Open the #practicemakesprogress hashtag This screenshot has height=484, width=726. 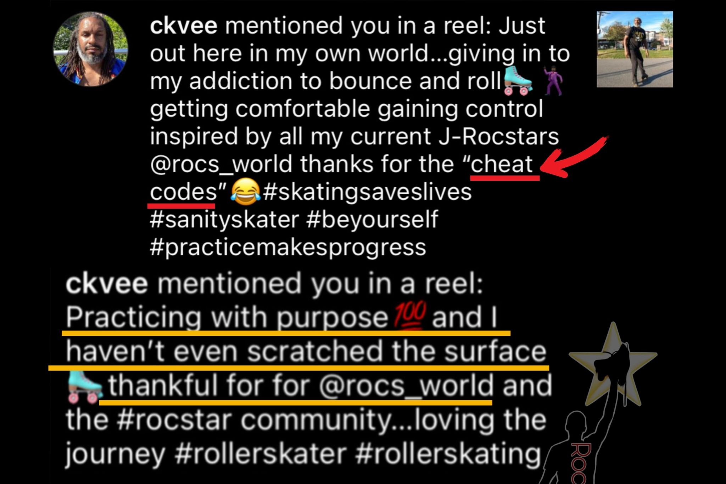[288, 247]
